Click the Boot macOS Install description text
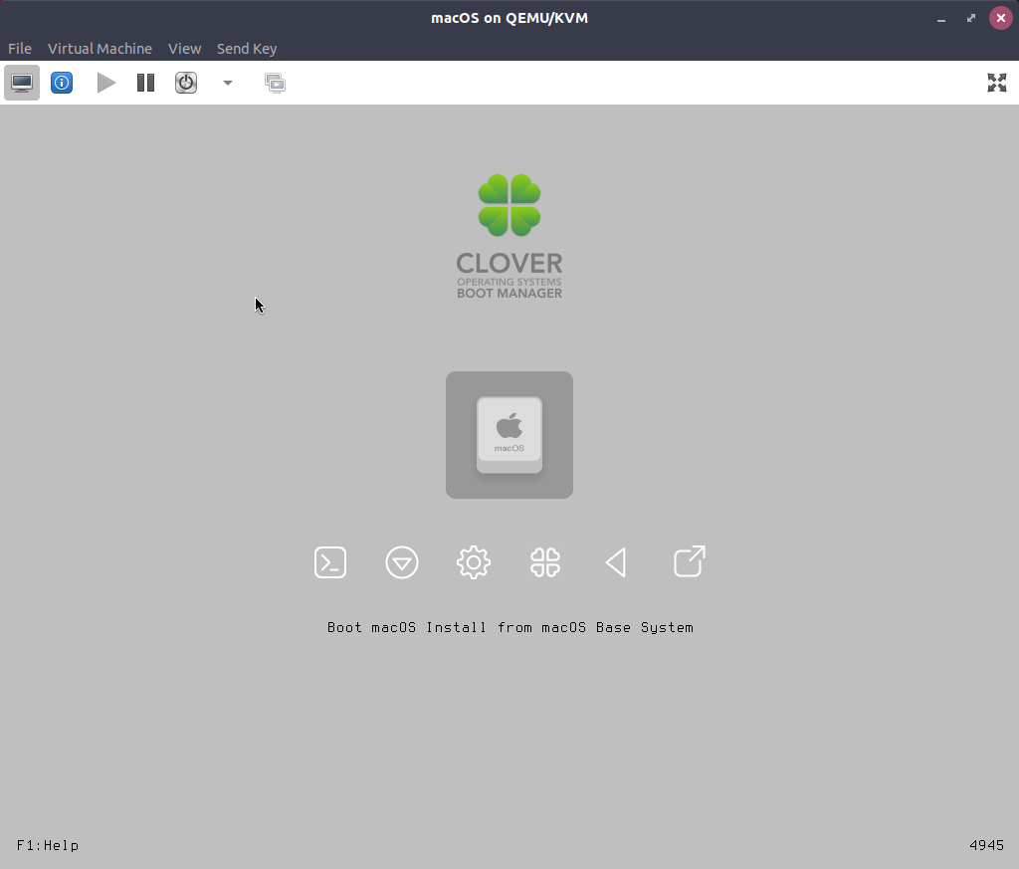Screen dimensions: 1019x869 [x=510, y=627]
